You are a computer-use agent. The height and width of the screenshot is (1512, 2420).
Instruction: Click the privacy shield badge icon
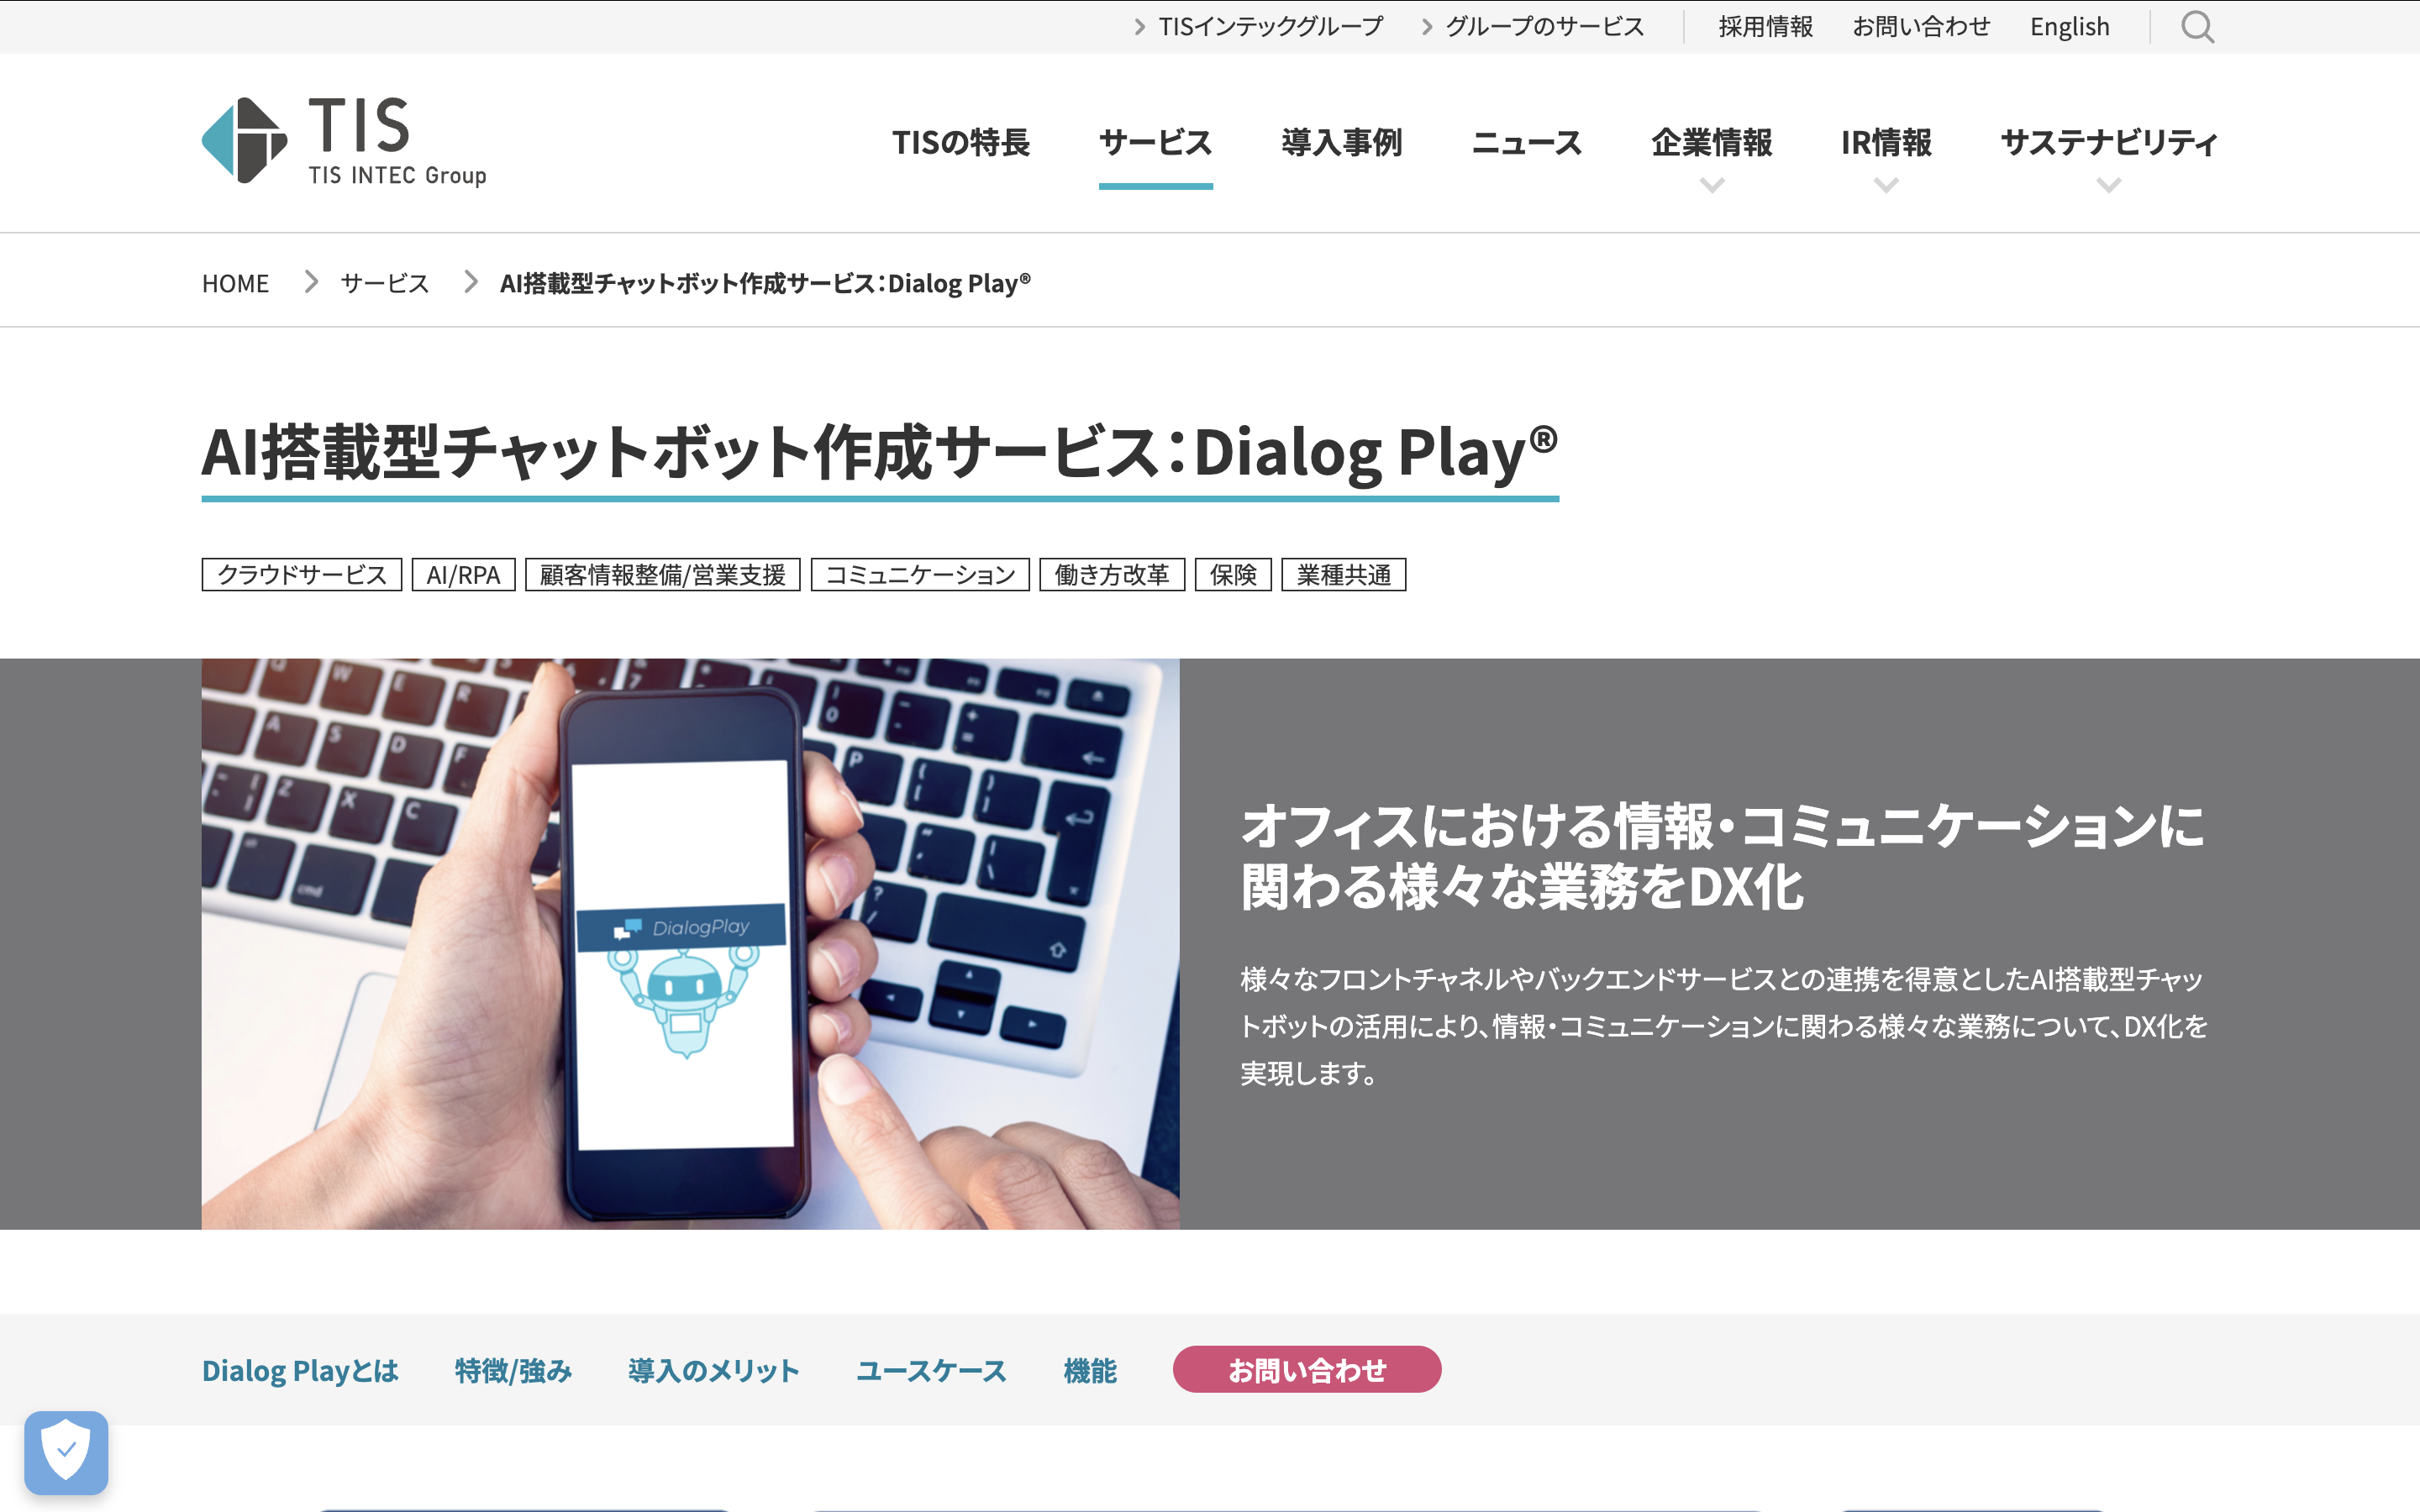(66, 1452)
